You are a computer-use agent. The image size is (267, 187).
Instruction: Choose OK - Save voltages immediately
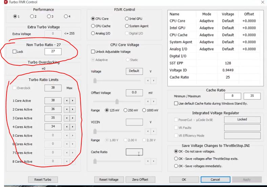tap(176, 166)
